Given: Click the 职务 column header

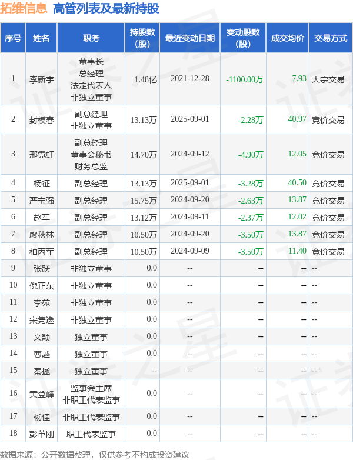Looking at the screenshot, I should click(x=91, y=38).
